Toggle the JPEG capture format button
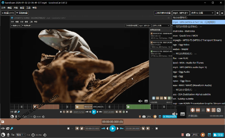The width and height of the screenshot is (225, 138). pyautogui.click(x=195, y=135)
